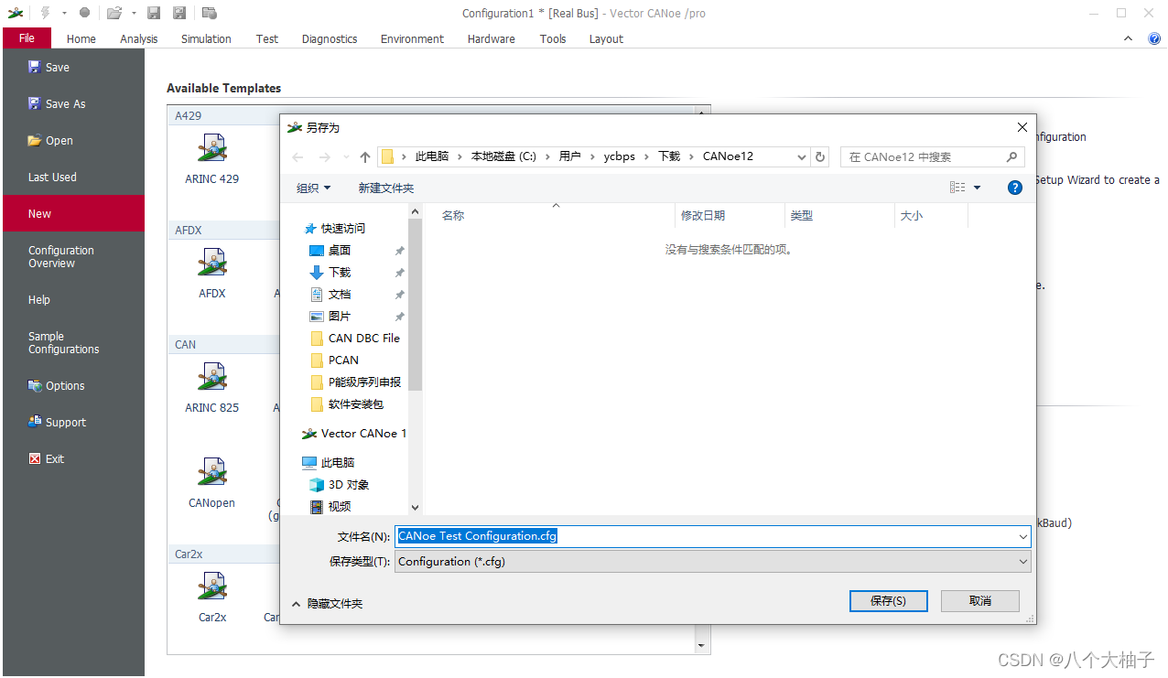
Task: Open Options in File menu
Action: pyautogui.click(x=73, y=385)
